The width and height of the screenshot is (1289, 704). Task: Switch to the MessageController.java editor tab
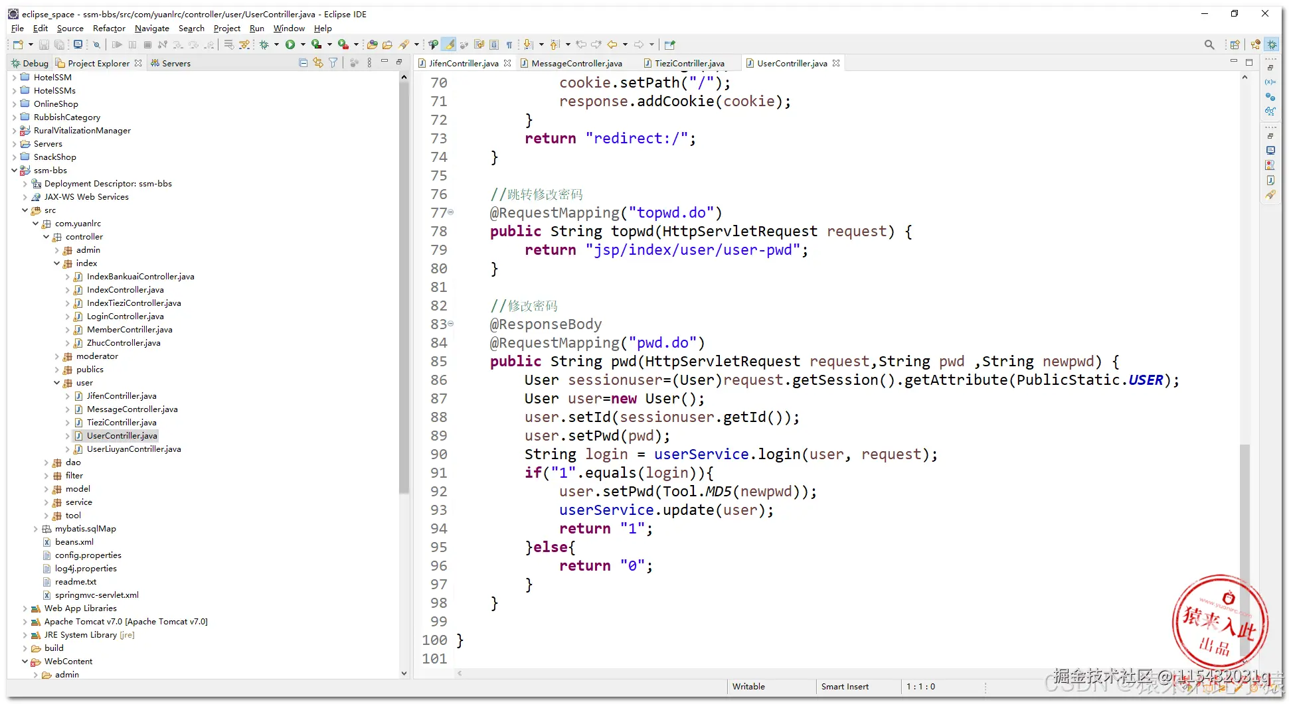[576, 63]
